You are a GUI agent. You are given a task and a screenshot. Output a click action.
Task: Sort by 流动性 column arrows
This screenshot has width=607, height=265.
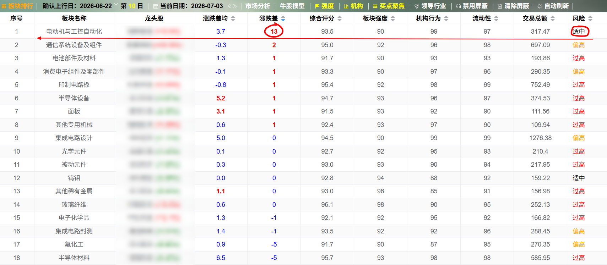pyautogui.click(x=496, y=18)
